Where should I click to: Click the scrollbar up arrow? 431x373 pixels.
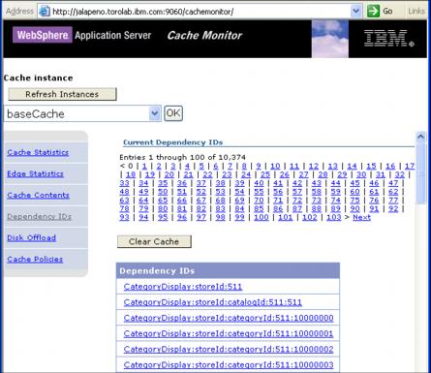[x=420, y=137]
